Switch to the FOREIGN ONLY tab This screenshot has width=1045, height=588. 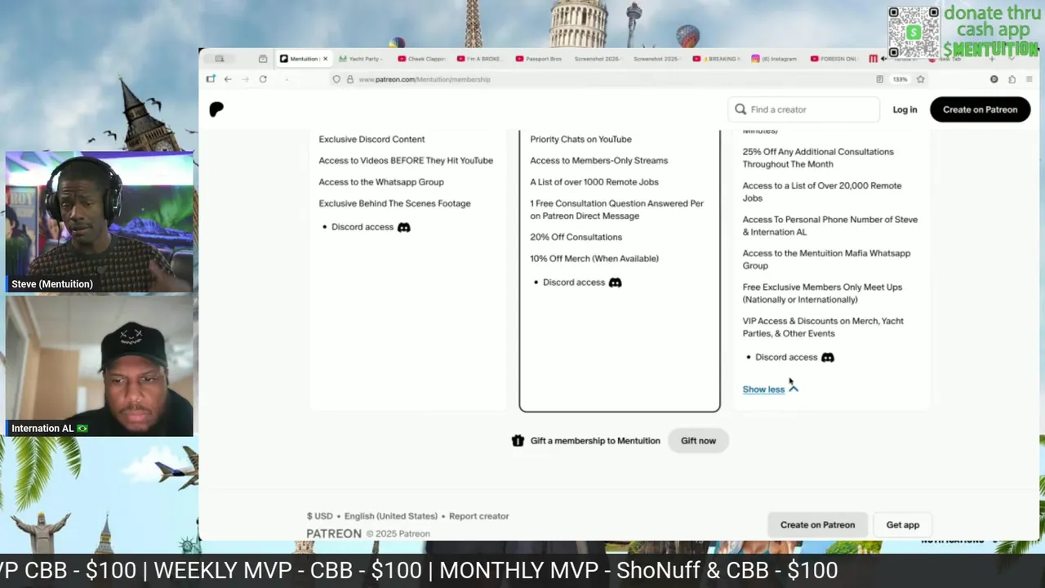tap(834, 59)
